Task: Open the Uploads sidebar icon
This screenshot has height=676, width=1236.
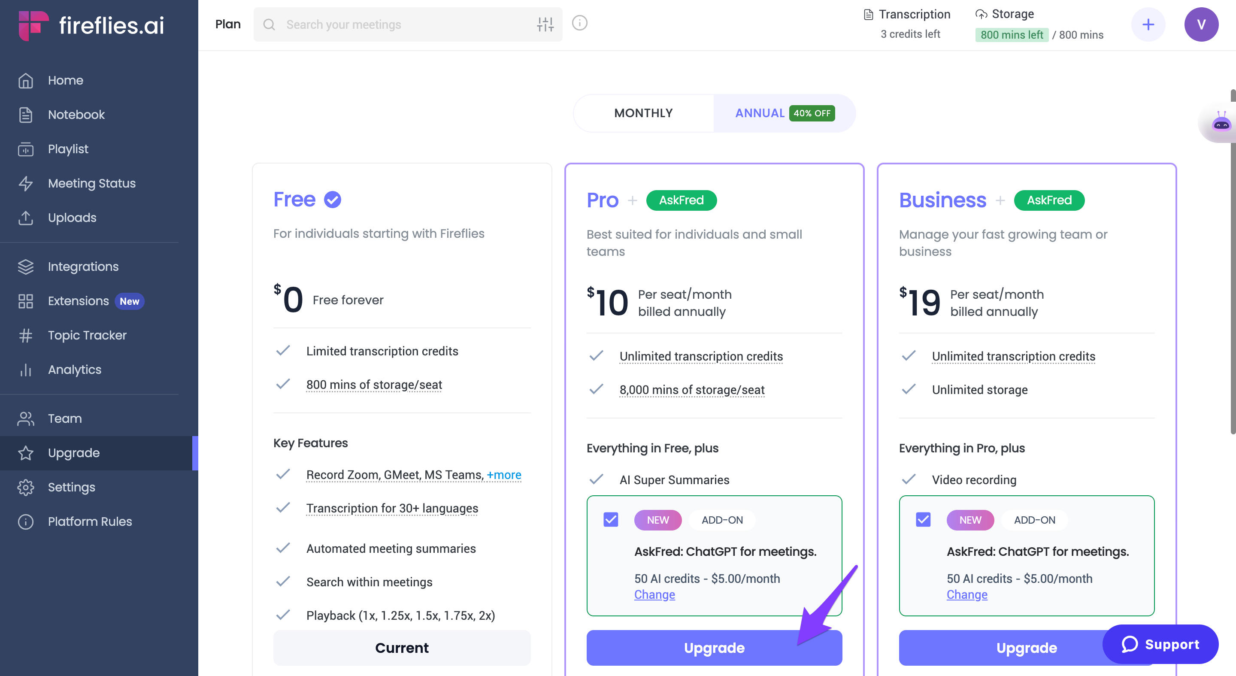Action: 25,218
